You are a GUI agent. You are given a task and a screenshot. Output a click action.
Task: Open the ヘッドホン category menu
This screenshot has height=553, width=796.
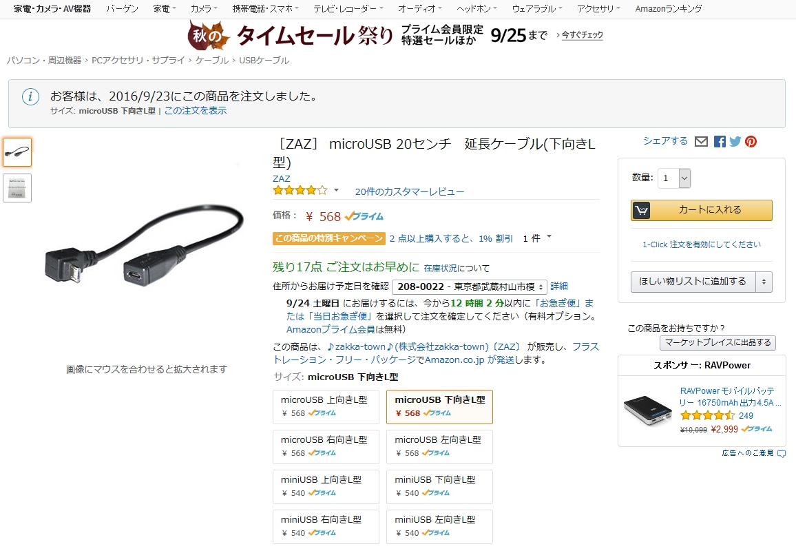pyautogui.click(x=476, y=9)
